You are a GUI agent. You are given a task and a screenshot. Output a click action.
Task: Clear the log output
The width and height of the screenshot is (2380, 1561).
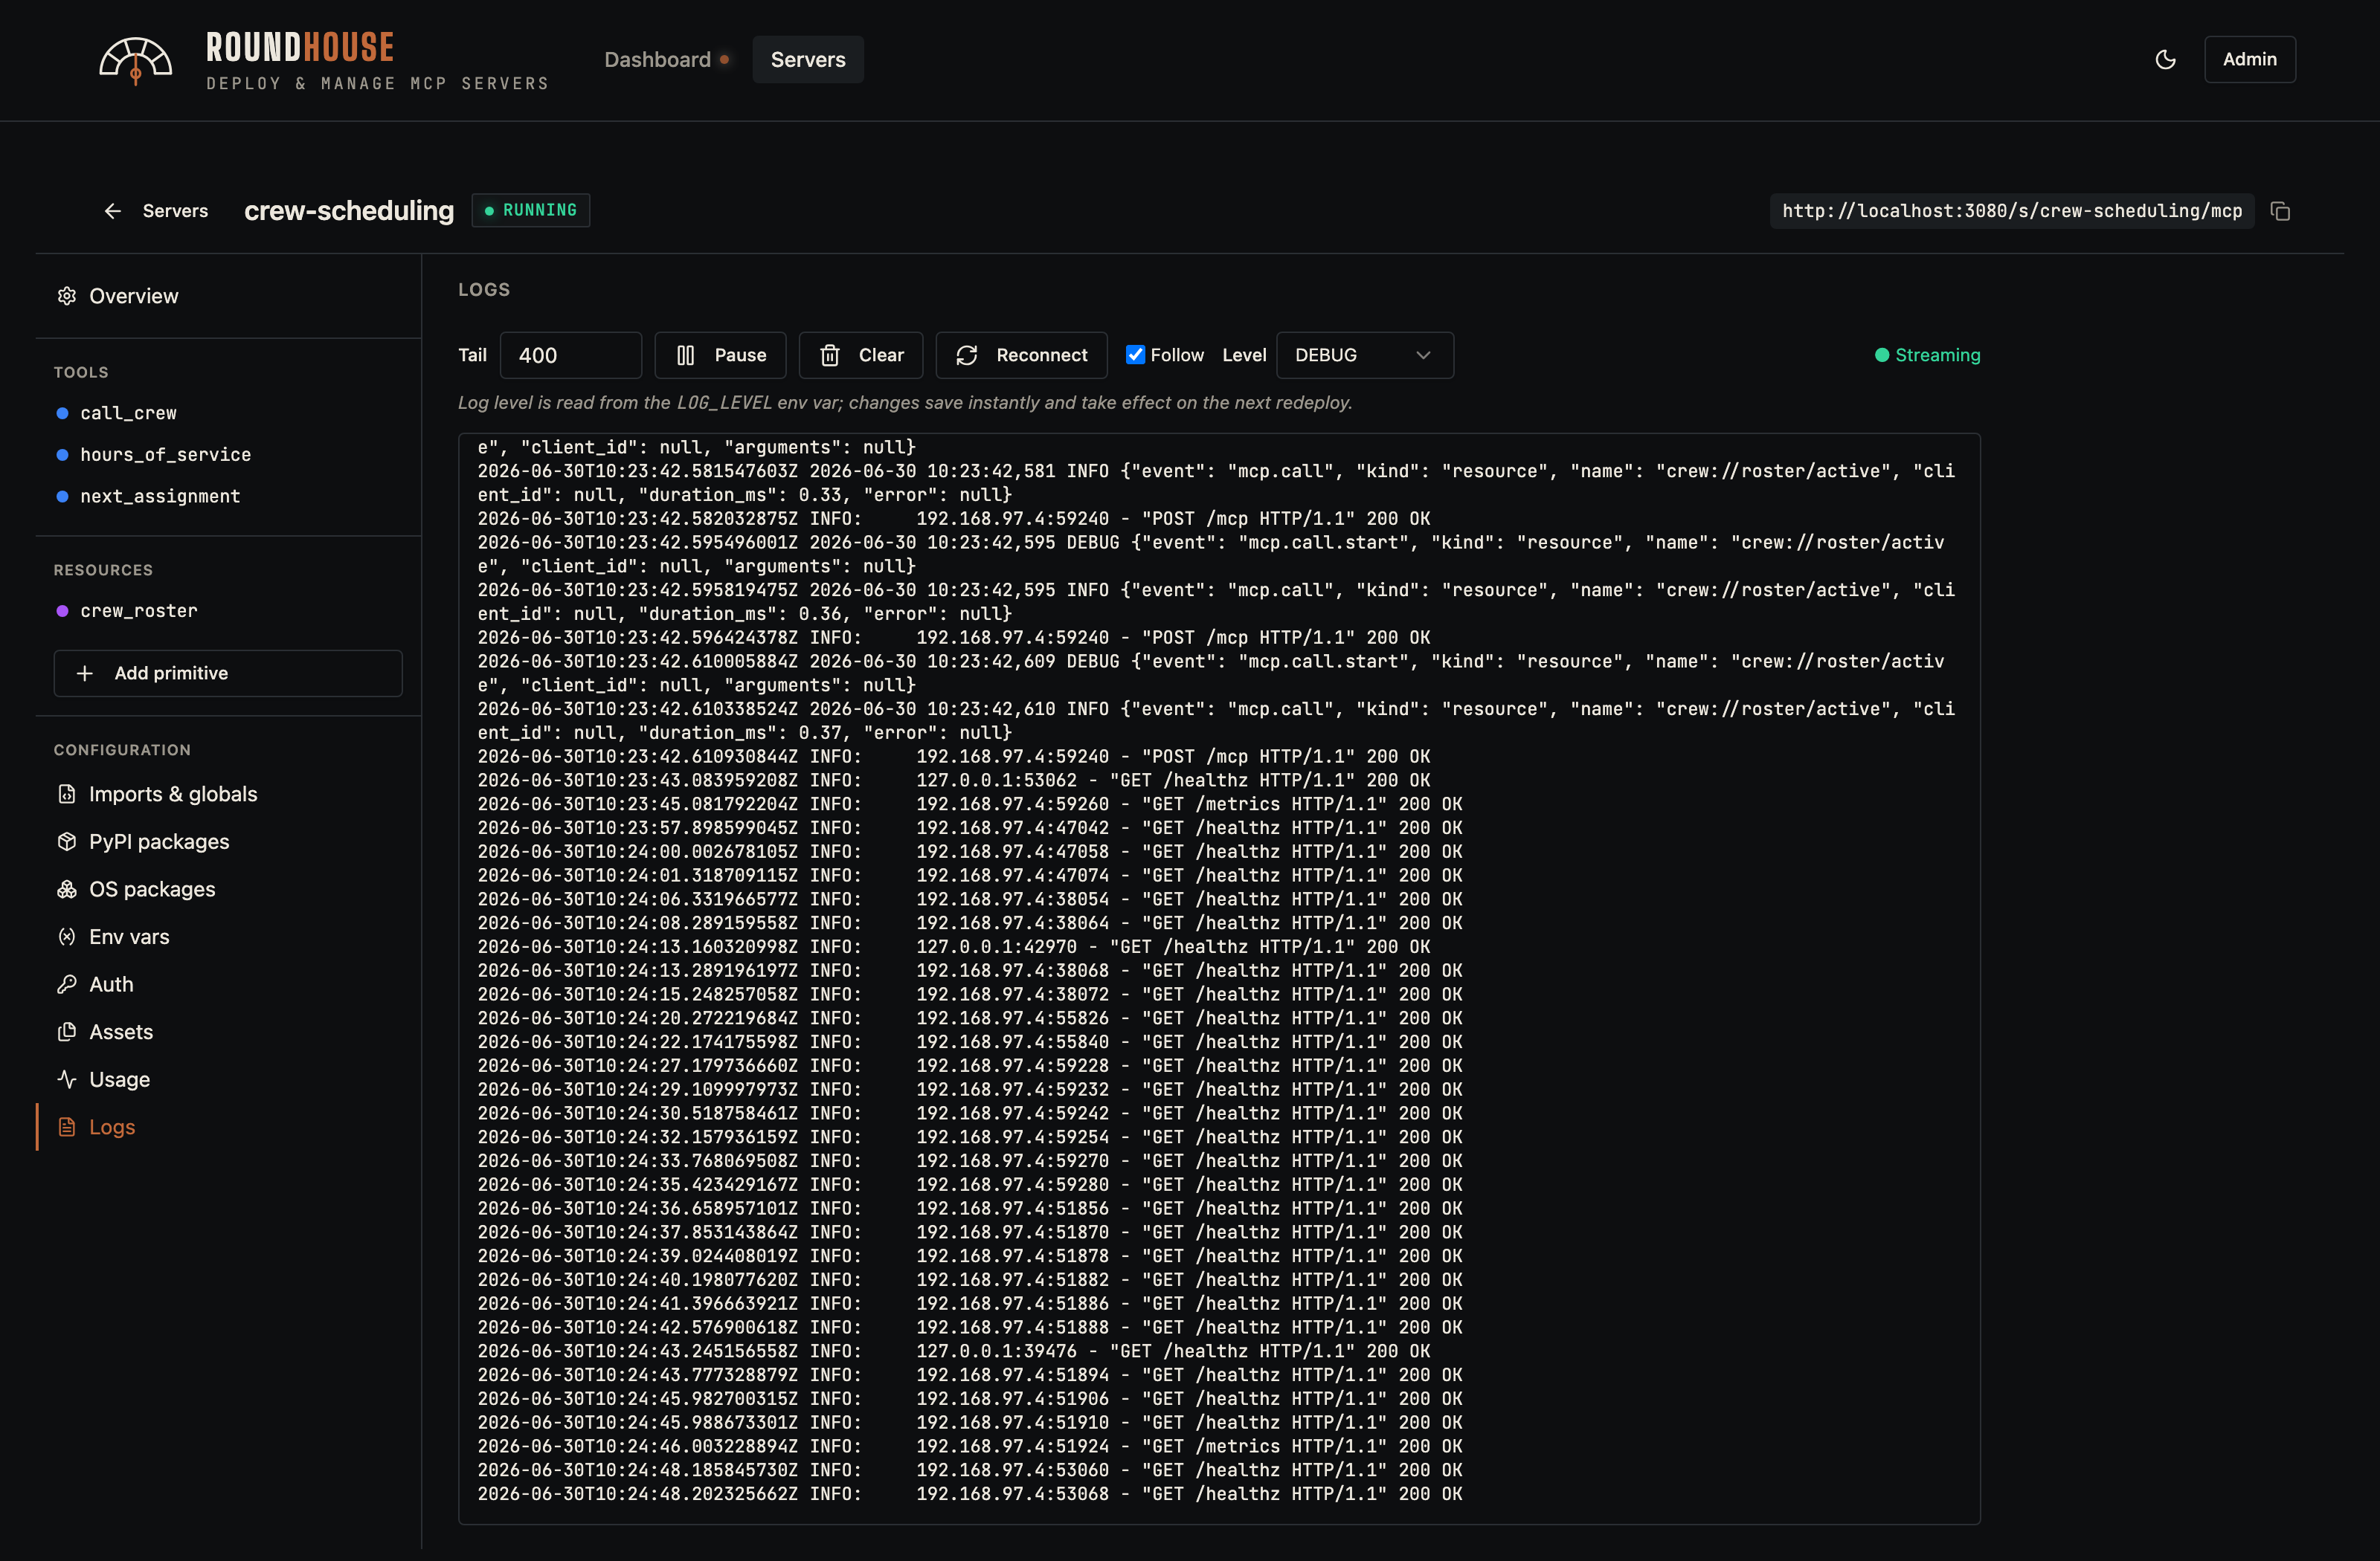point(861,356)
